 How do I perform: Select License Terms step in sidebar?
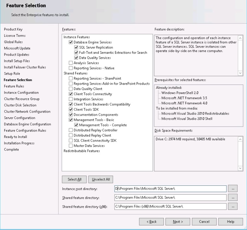pos(15,36)
